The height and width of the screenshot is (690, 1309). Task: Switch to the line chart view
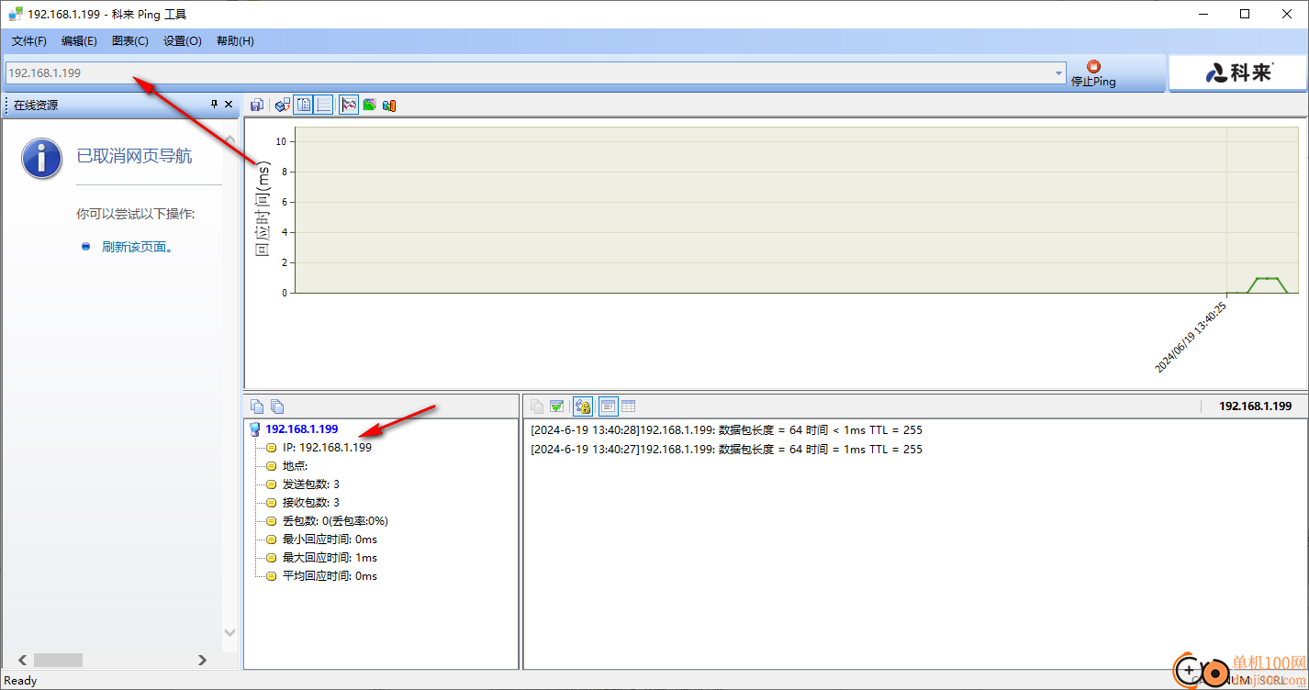click(x=349, y=106)
